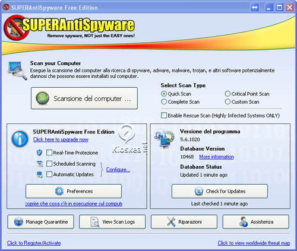
Task: Click the 'Click here to upgrade now' link
Action: pos(61,139)
